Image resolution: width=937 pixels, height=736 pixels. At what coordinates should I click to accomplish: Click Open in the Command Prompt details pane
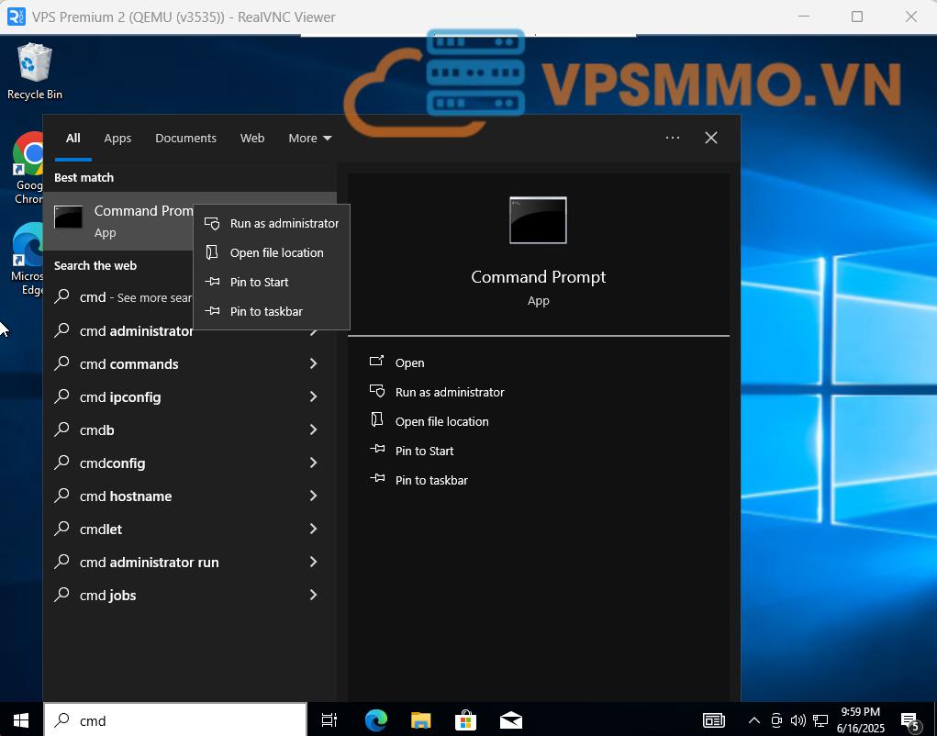pyautogui.click(x=409, y=362)
